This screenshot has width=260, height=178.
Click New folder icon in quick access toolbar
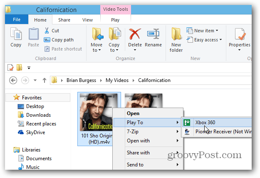click(x=20, y=67)
